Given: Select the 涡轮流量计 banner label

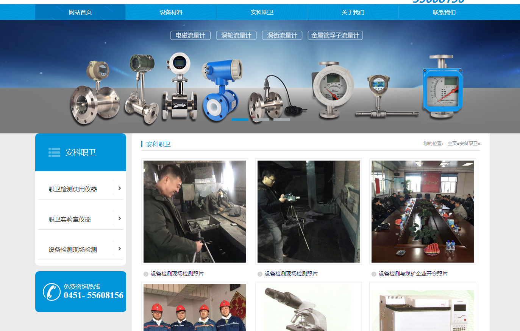Looking at the screenshot, I should click(x=236, y=36).
